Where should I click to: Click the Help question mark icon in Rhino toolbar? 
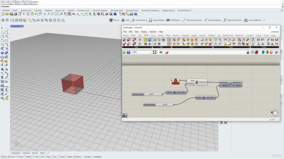point(136,14)
